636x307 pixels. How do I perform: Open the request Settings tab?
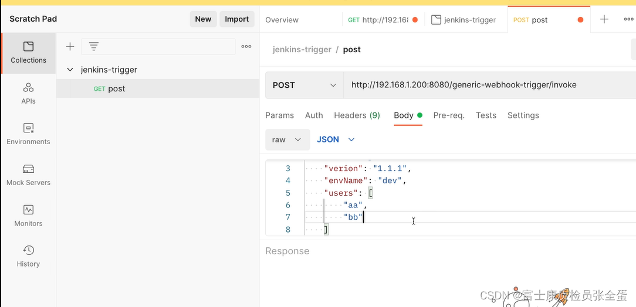point(523,115)
